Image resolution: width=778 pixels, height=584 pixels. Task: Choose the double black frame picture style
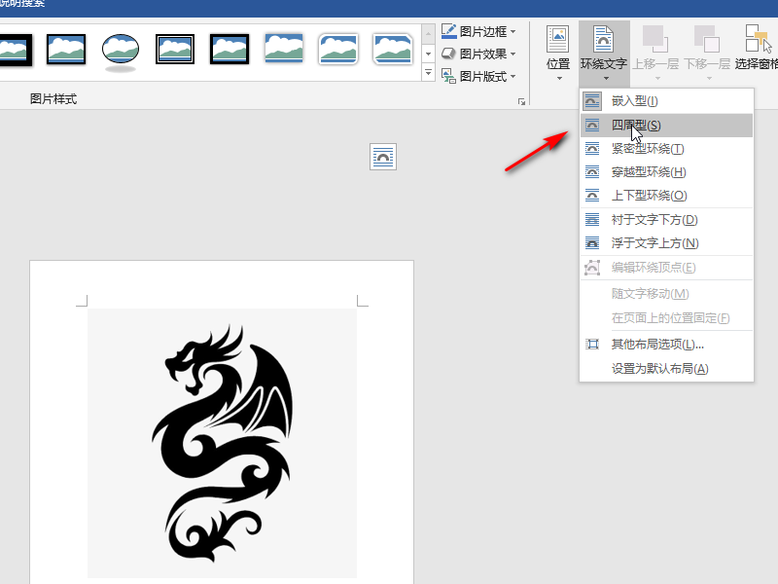coord(175,50)
